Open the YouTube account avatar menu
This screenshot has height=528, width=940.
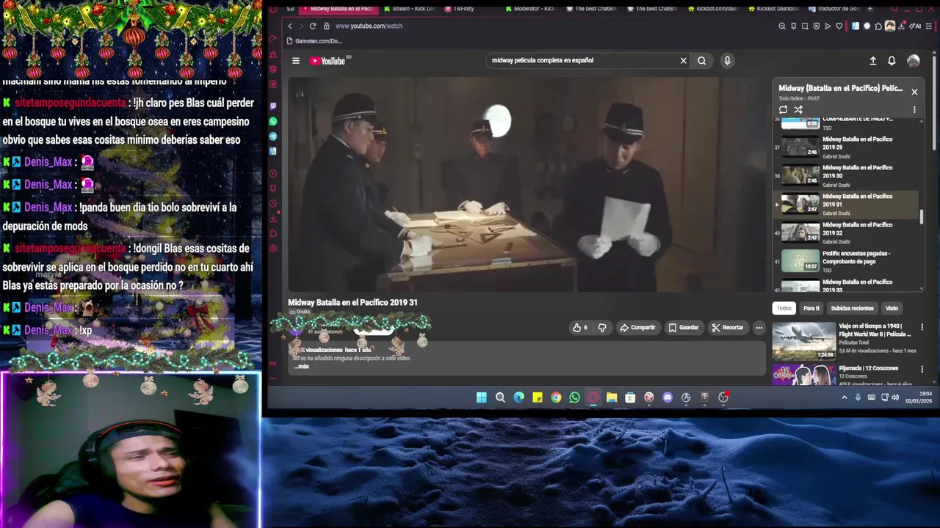point(913,61)
